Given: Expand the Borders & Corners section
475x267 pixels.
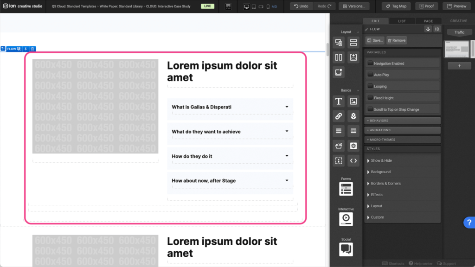Looking at the screenshot, I should coord(385,184).
